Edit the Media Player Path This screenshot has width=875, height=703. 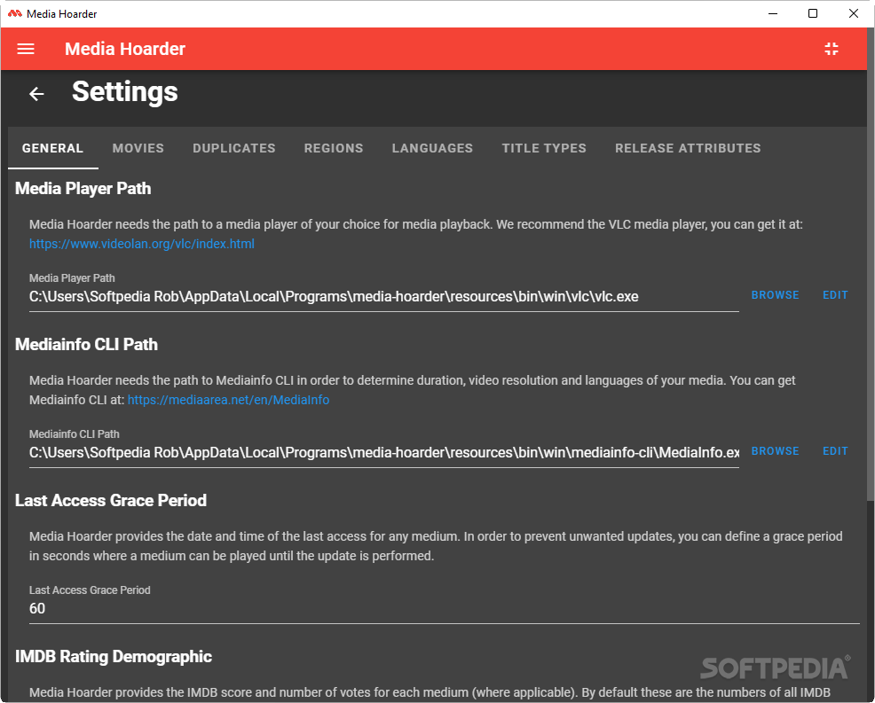(x=835, y=295)
